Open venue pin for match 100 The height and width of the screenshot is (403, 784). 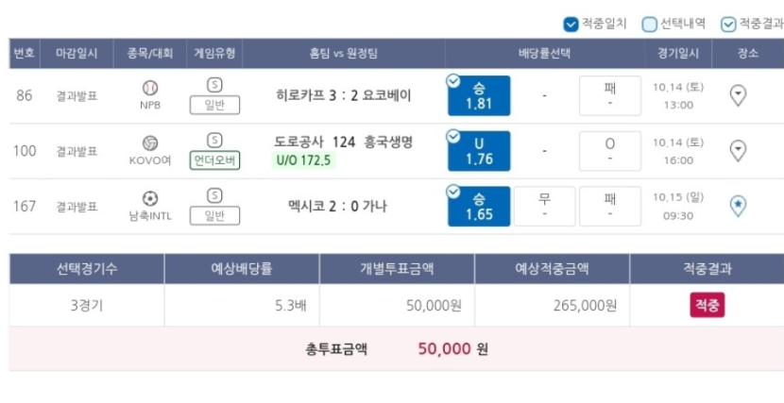click(738, 150)
